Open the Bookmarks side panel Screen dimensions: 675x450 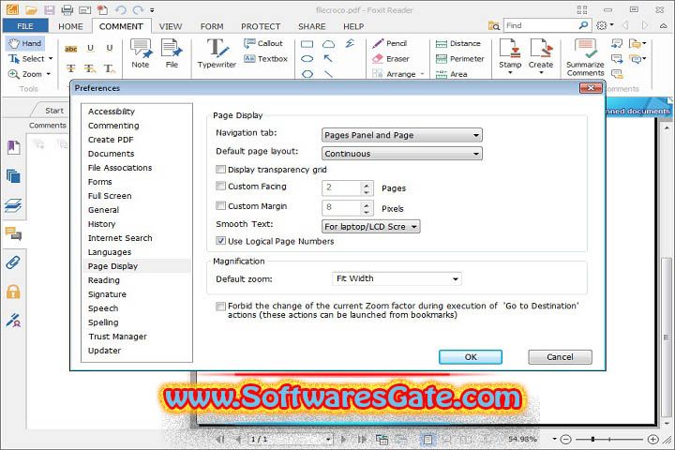pos(13,148)
